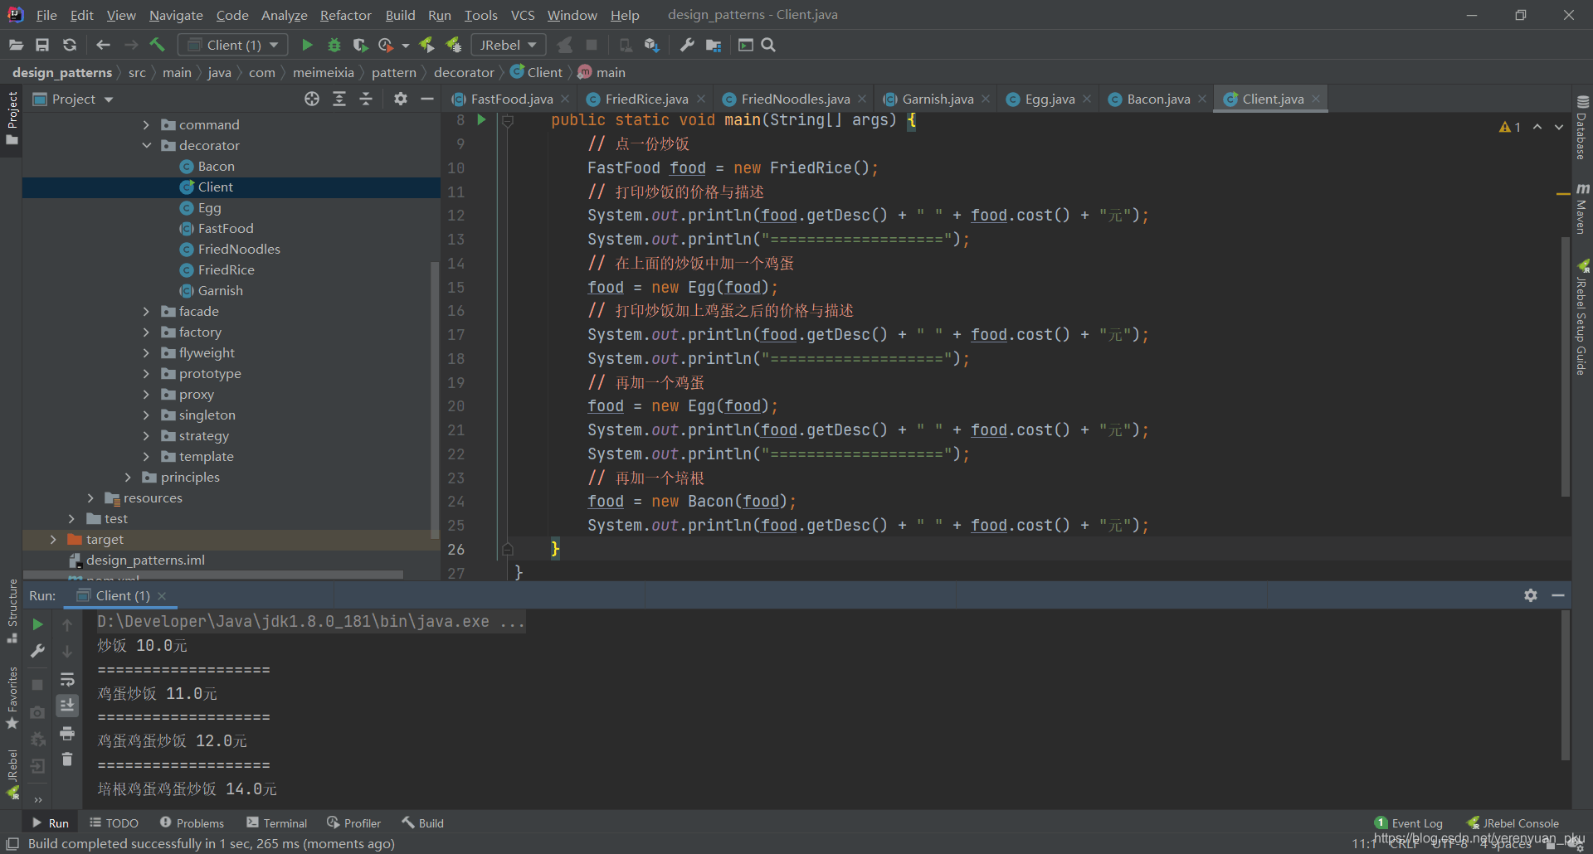Click the decorator breadcrumb in the navigation bar

(x=464, y=72)
